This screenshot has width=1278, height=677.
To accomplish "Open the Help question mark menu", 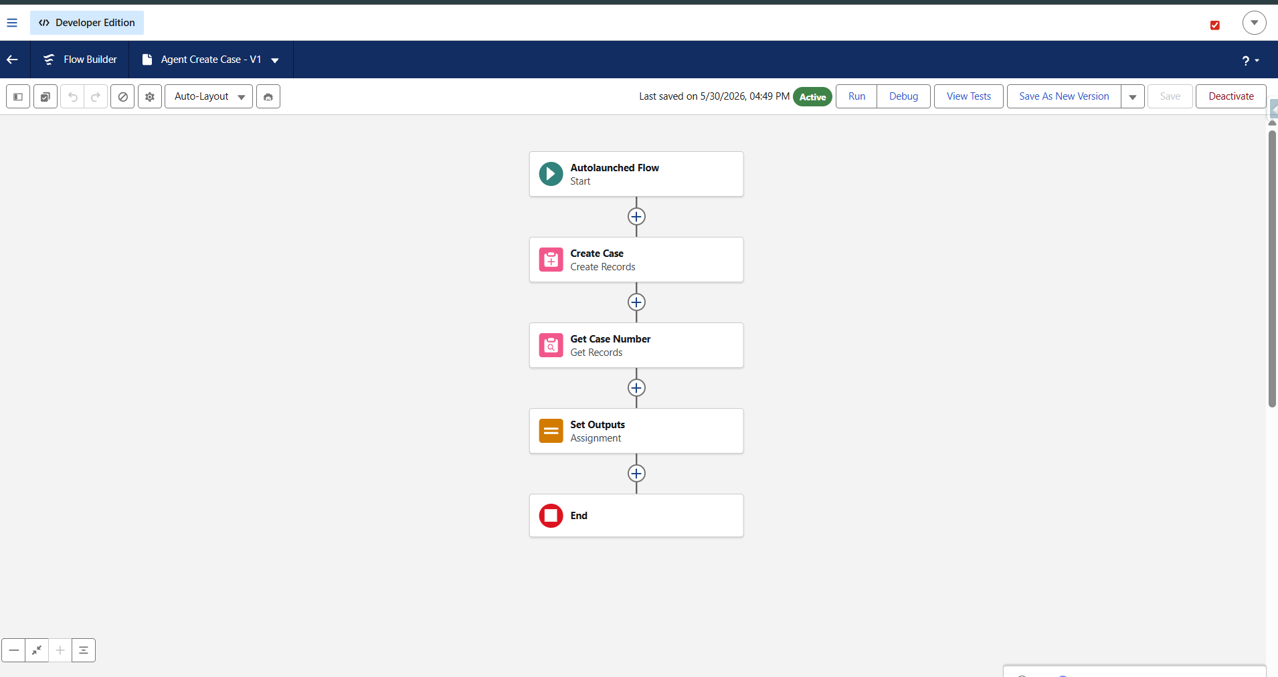I will (1251, 60).
